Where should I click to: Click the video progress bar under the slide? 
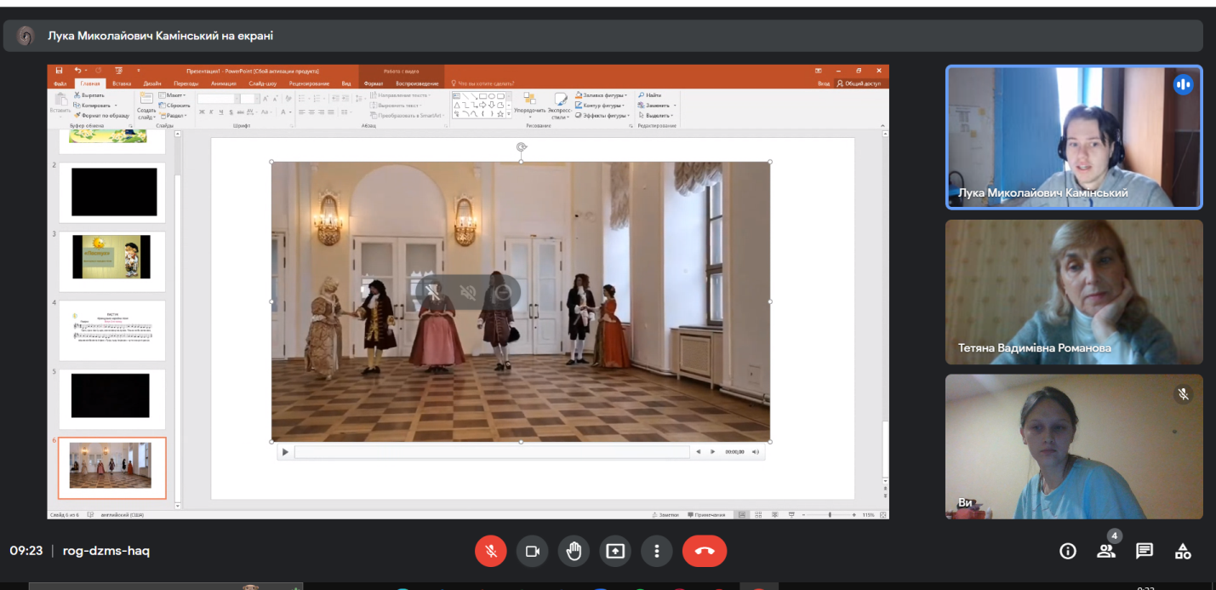(x=492, y=452)
